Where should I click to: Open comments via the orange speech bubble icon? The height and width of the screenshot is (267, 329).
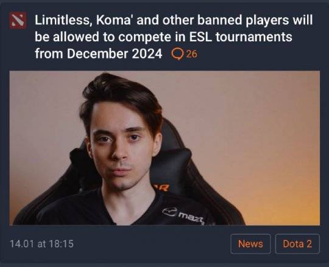tap(177, 54)
